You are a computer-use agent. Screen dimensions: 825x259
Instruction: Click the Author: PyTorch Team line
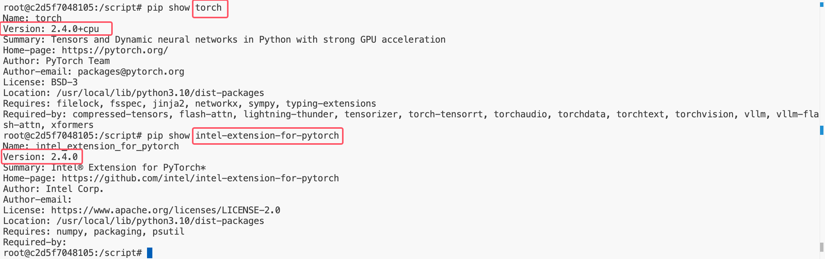56,61
